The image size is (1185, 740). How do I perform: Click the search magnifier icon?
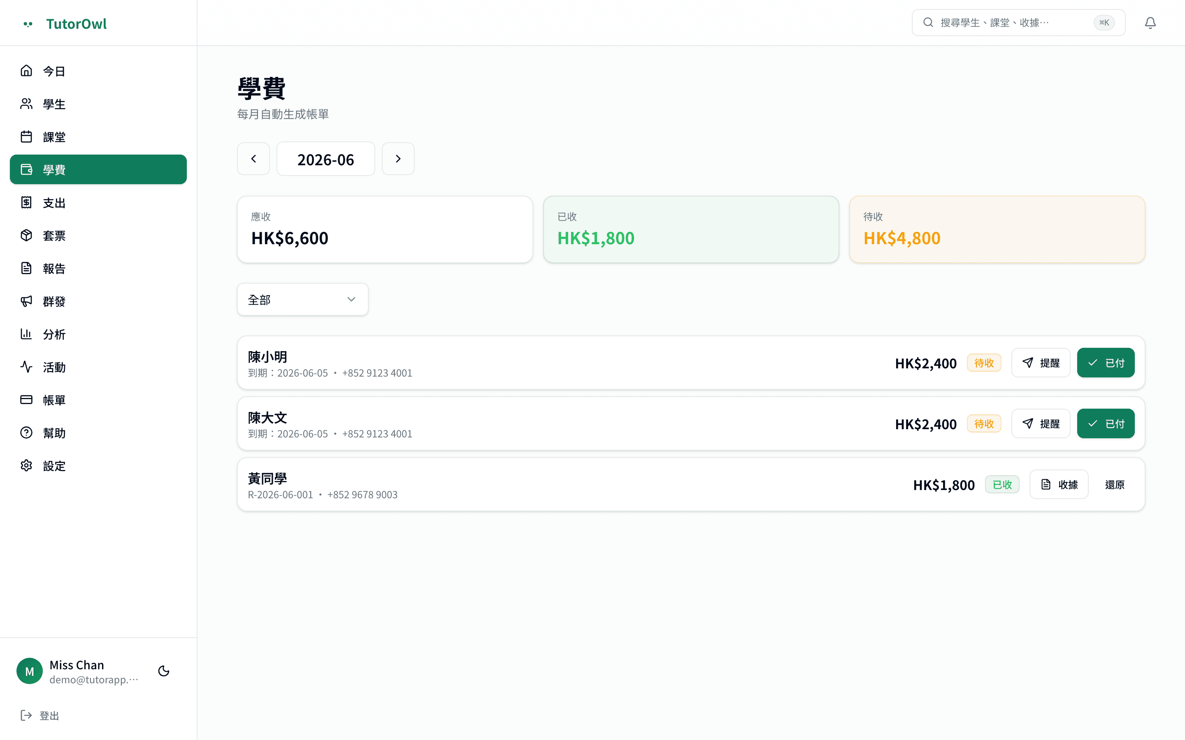928,23
